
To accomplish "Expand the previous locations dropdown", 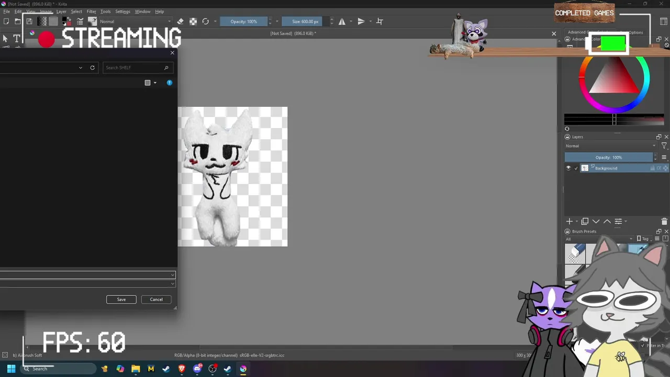I will (81, 68).
